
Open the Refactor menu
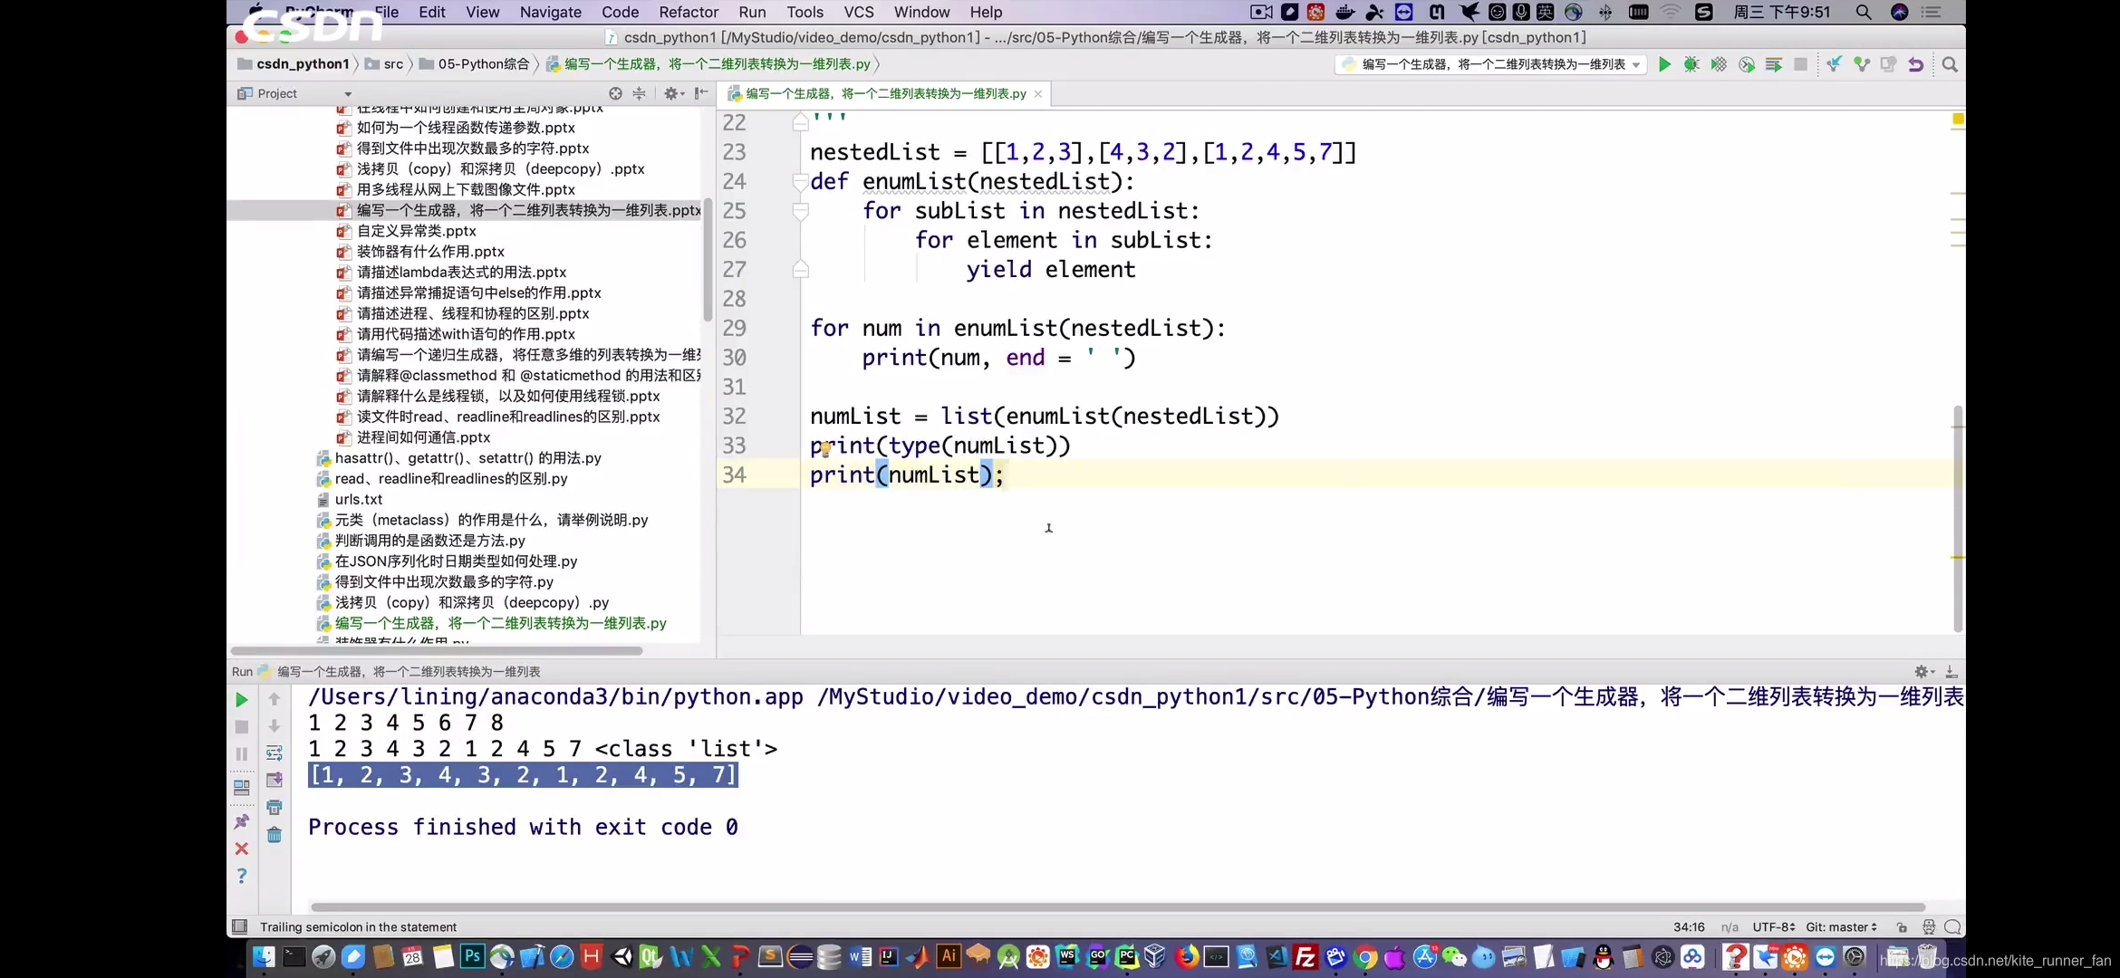coord(688,12)
